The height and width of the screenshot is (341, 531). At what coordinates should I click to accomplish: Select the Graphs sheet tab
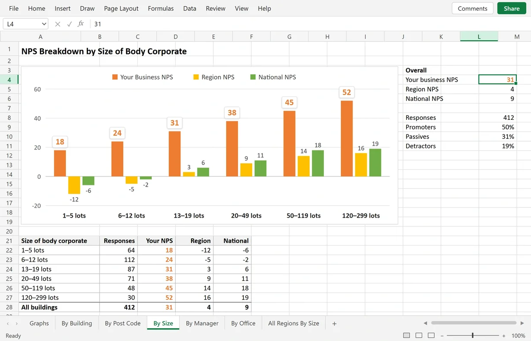click(39, 323)
